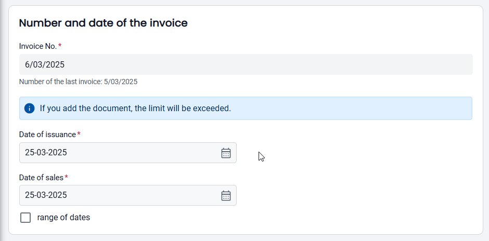Click the limit will be exceeded message
This screenshot has width=489, height=241.
point(135,109)
